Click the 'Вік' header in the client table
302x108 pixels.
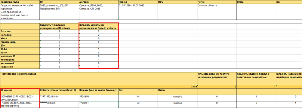[x=138, y=92]
